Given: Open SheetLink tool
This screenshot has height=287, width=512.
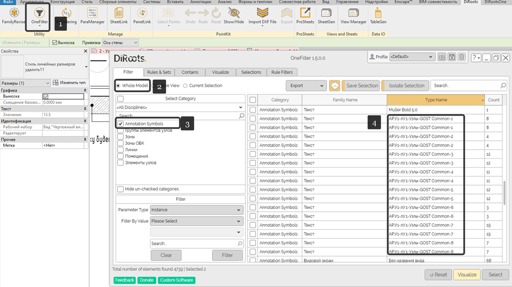Looking at the screenshot, I should [118, 16].
